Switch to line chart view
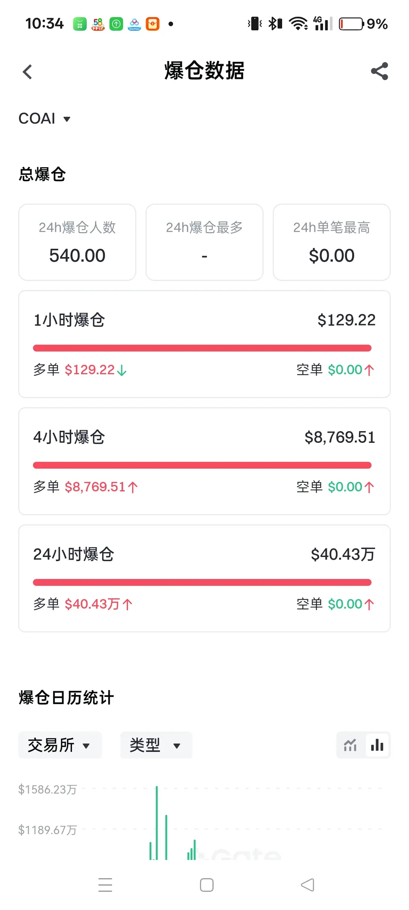 pos(350,745)
